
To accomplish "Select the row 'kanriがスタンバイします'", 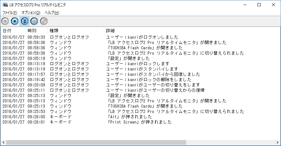I will pyautogui.click(x=140, y=69).
